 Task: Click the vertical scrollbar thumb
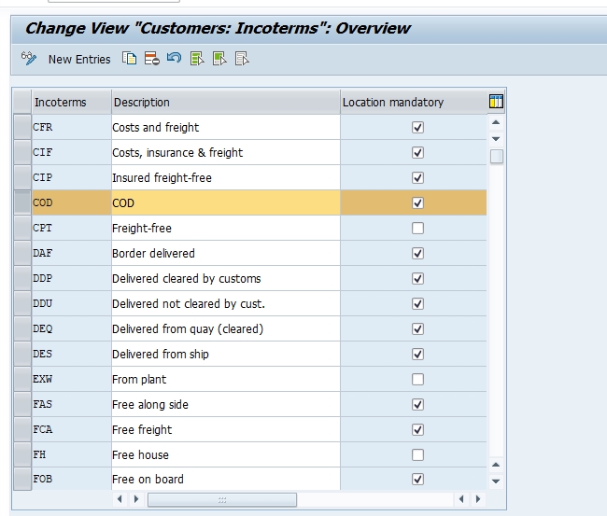click(x=496, y=157)
